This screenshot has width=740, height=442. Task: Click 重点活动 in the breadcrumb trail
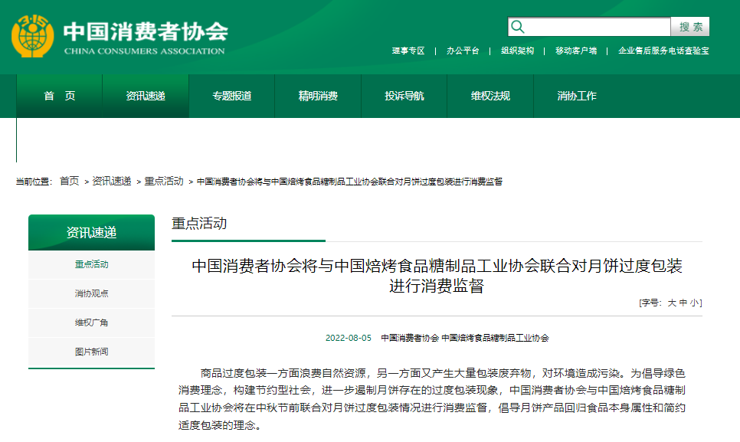click(x=164, y=181)
